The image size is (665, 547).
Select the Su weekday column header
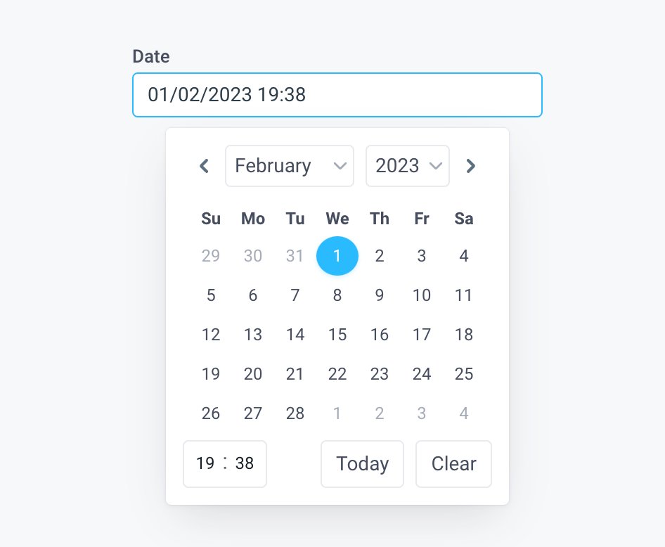pyautogui.click(x=211, y=219)
